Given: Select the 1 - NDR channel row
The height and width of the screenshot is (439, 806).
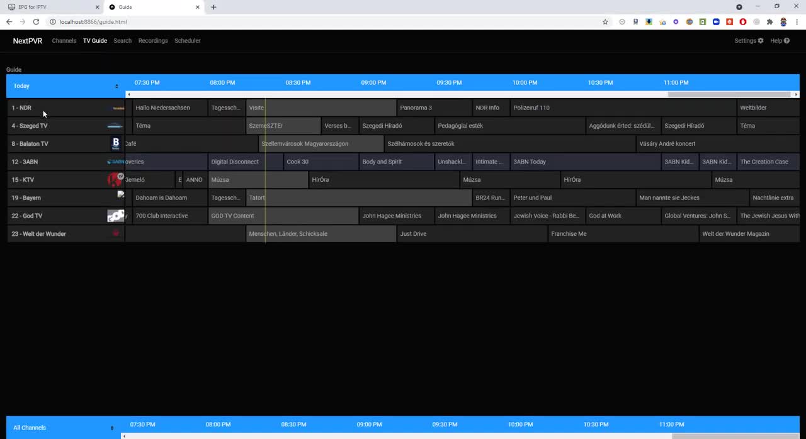Looking at the screenshot, I should (65, 108).
